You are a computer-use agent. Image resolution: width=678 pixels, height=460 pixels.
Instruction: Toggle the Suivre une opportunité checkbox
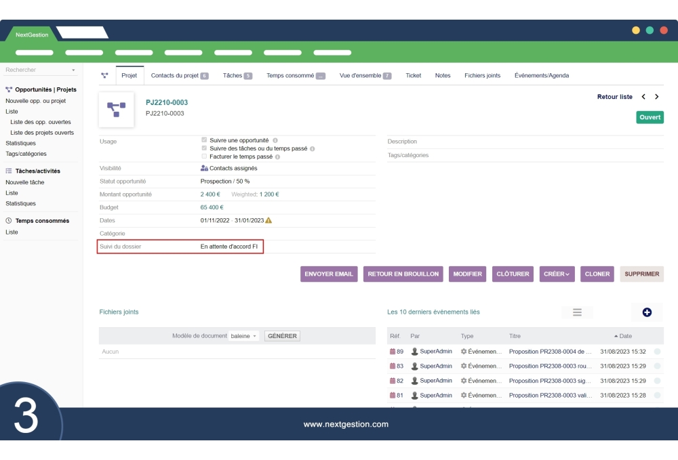click(204, 141)
